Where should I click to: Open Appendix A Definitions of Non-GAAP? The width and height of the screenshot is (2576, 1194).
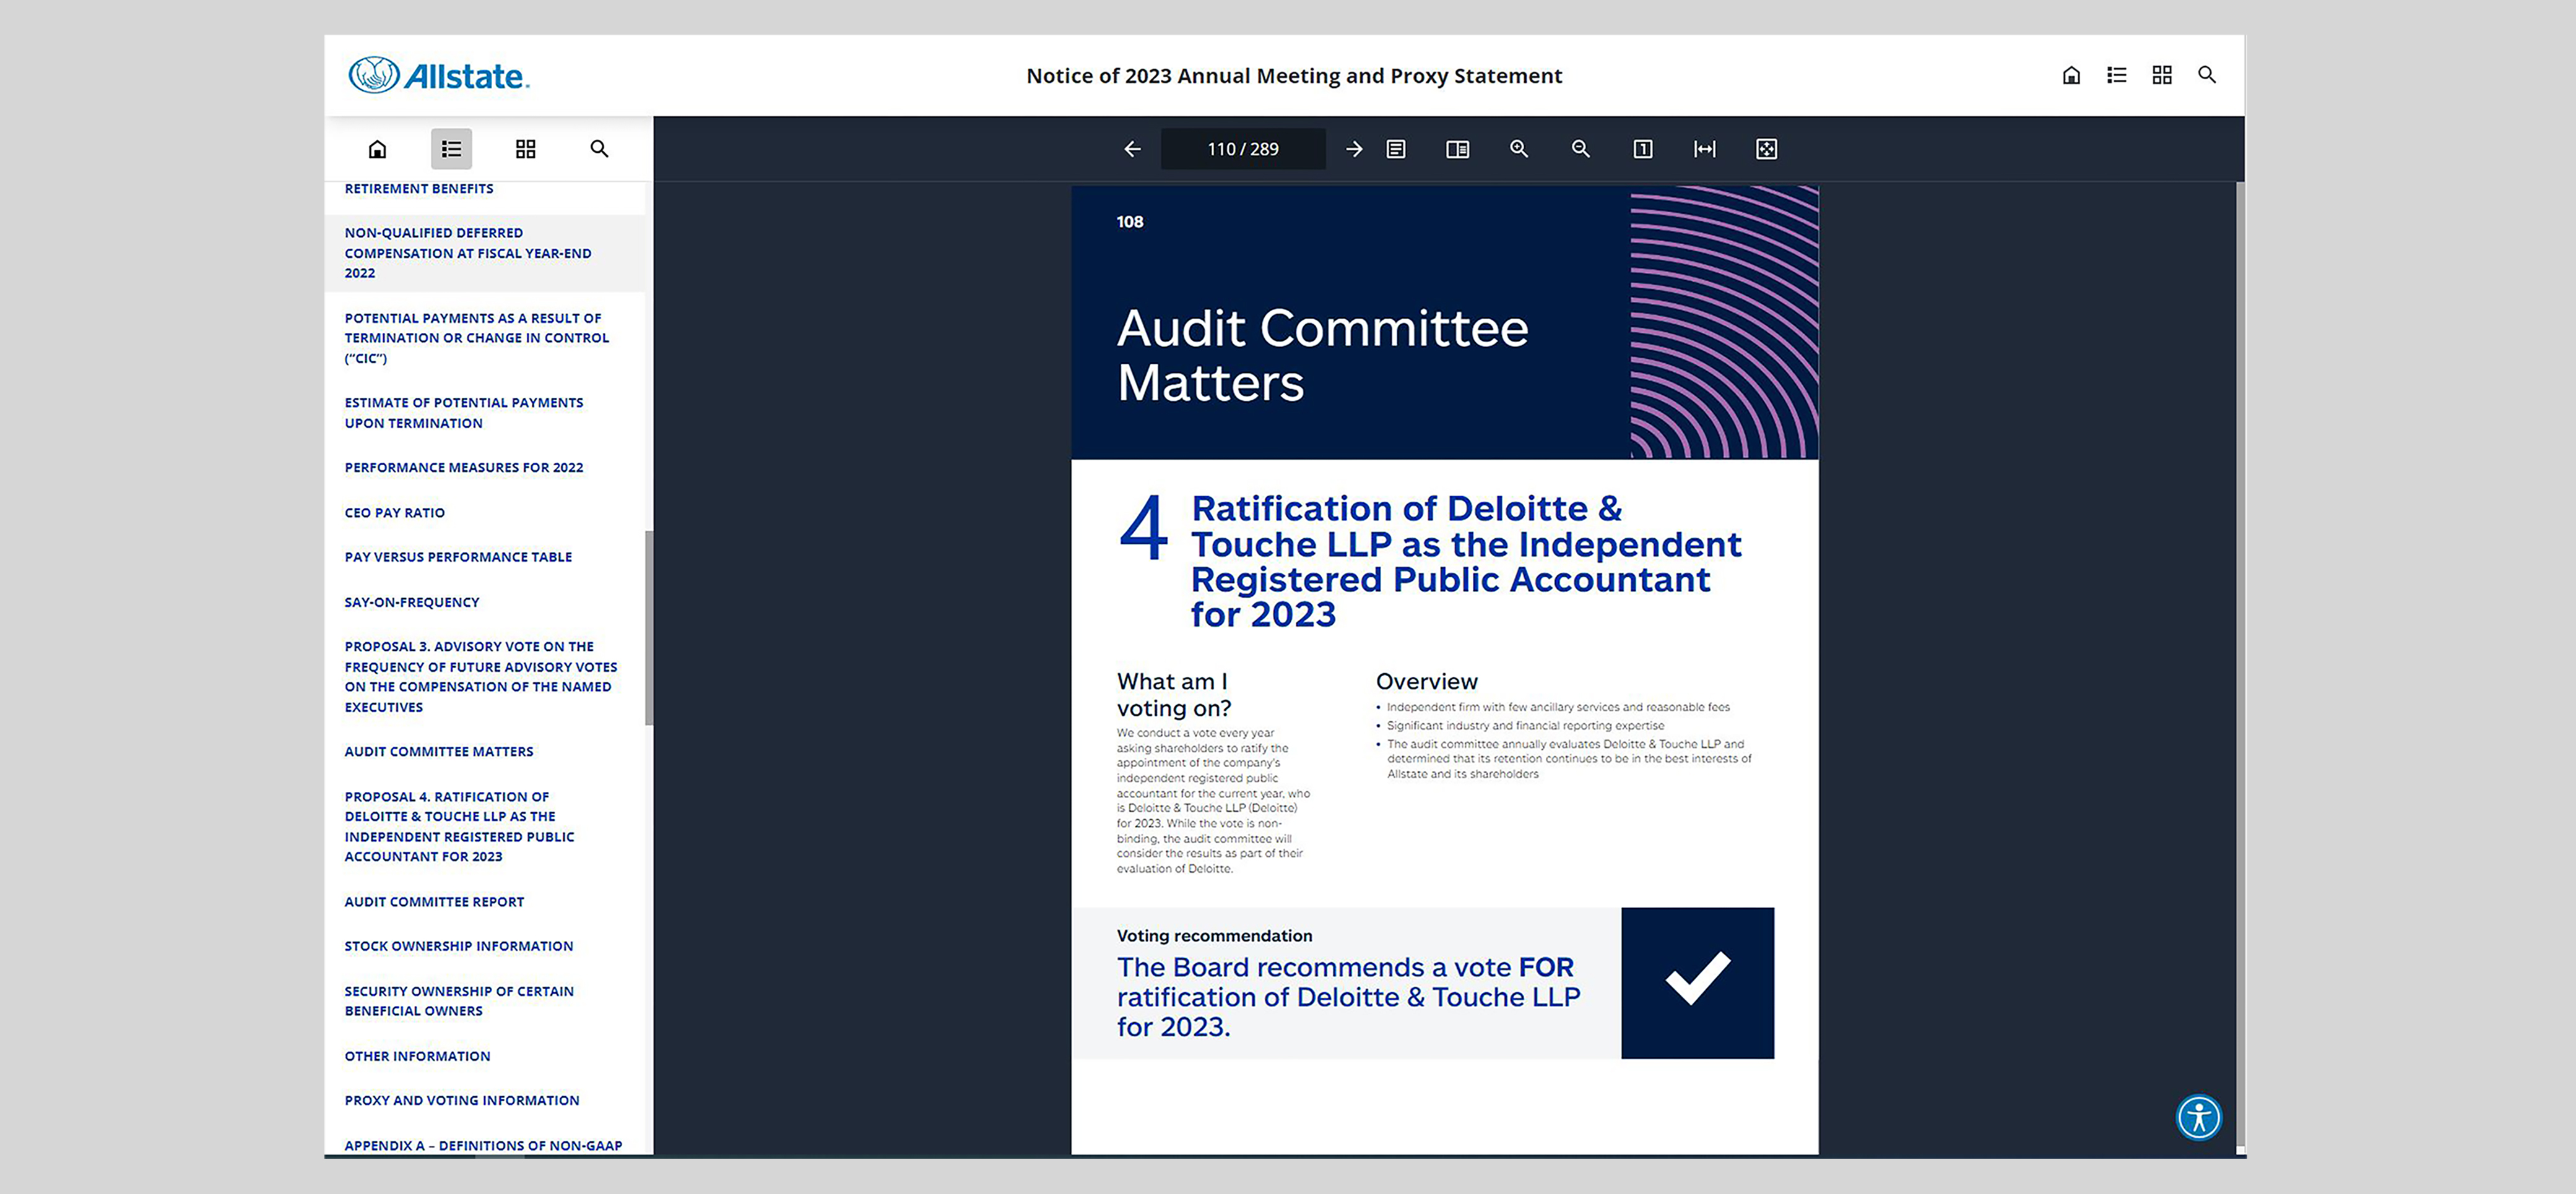[483, 1145]
